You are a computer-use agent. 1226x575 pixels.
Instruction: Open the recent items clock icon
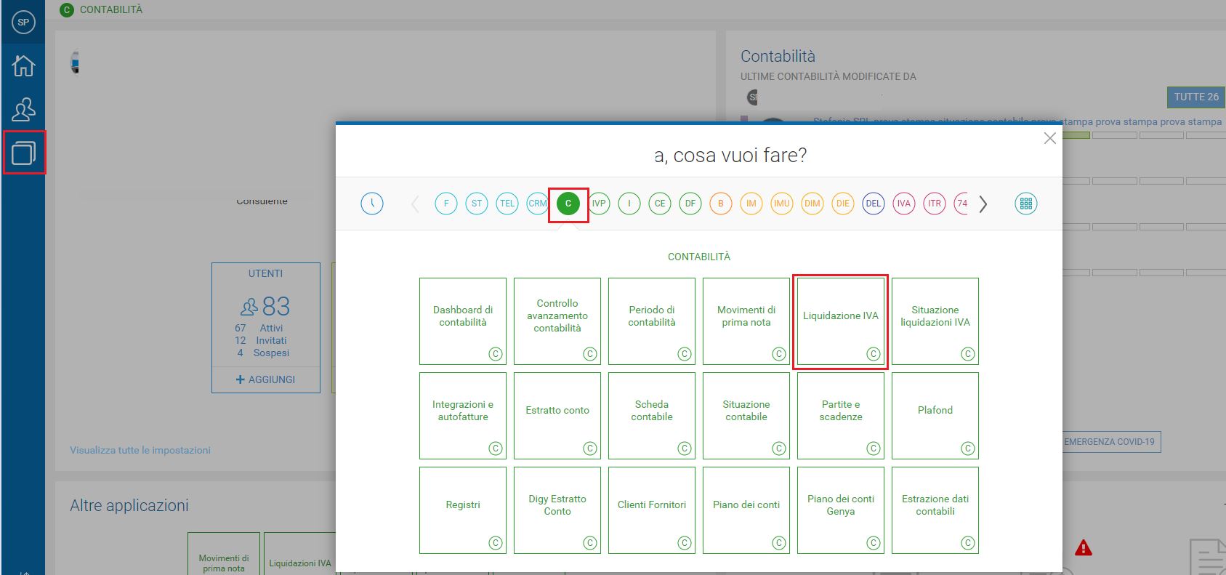[x=372, y=204]
